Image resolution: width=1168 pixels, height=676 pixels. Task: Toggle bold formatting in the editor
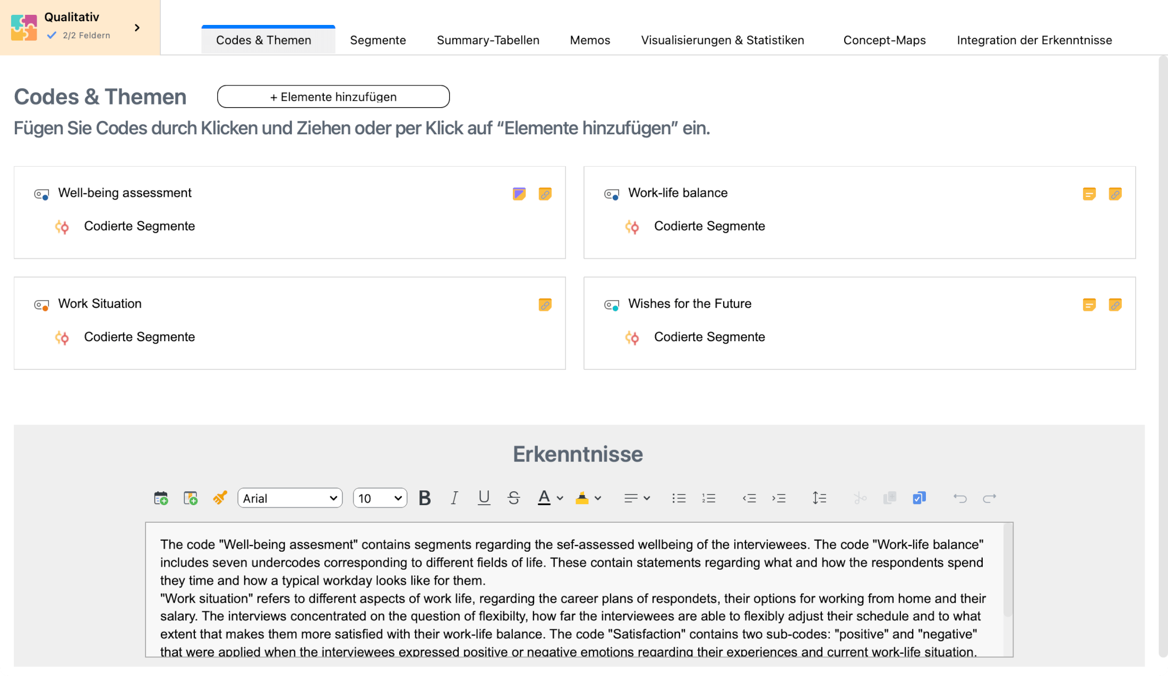424,498
